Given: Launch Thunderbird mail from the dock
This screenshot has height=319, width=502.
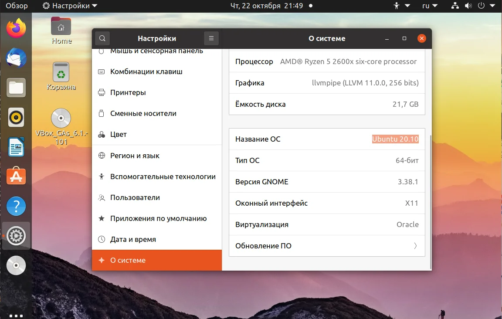Looking at the screenshot, I should (16, 58).
